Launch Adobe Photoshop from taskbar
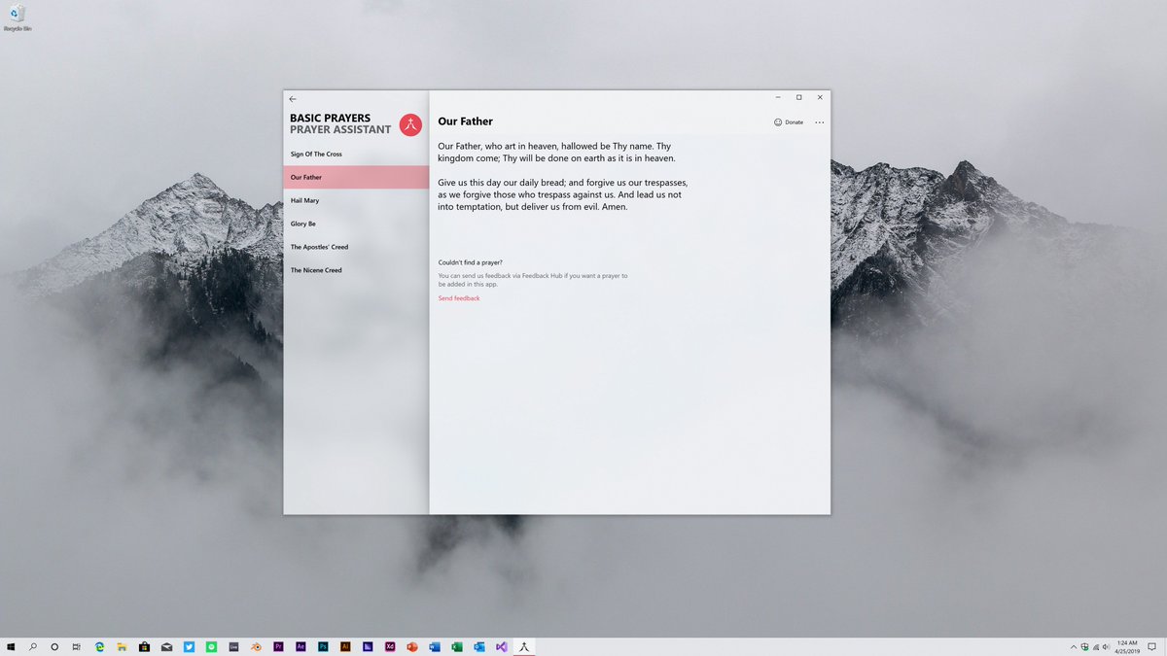This screenshot has height=656, width=1167. click(x=323, y=646)
